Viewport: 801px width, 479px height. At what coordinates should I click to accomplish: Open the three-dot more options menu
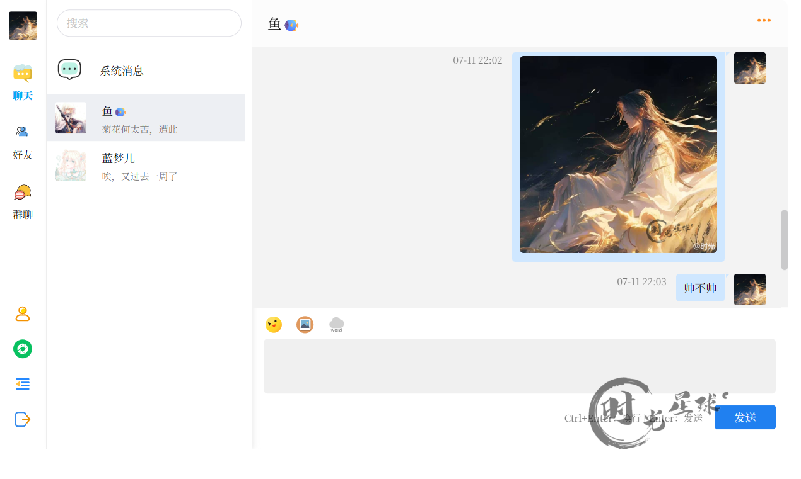coord(764,20)
